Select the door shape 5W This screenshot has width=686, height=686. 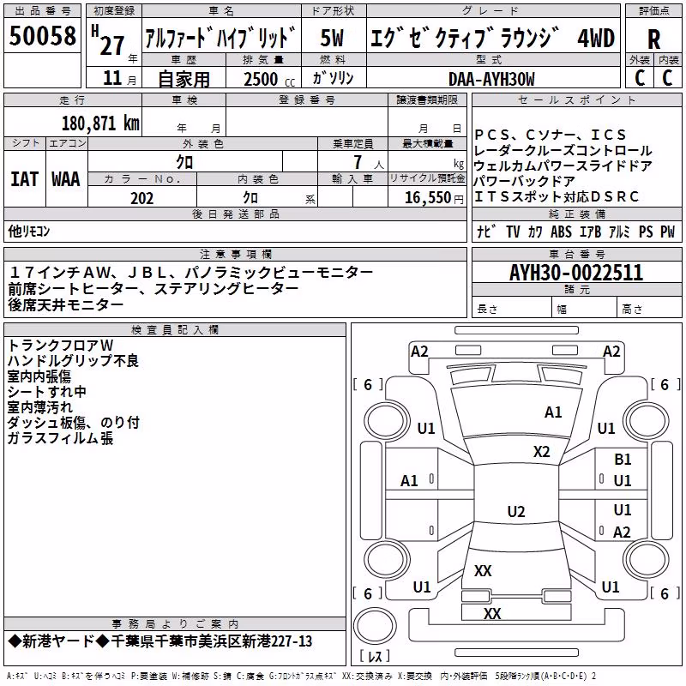332,38
